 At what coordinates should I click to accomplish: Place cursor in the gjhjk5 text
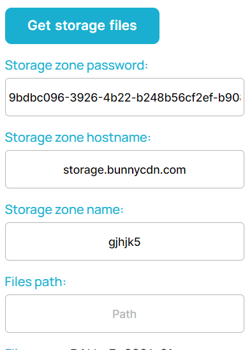coord(124,243)
